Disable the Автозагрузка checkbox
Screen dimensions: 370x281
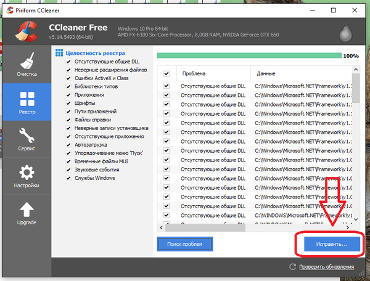(68, 145)
